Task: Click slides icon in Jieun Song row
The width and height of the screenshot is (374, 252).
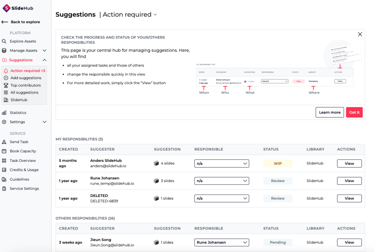Action: 156,242
